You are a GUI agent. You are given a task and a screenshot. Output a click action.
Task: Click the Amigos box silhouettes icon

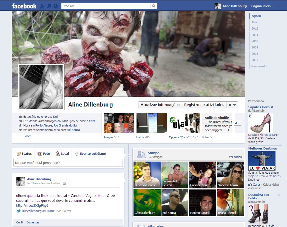pos(141,155)
